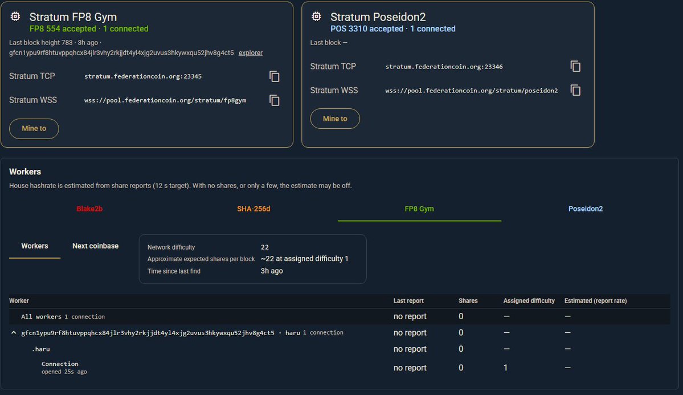This screenshot has width=683, height=395.
Task: Copy the FP8 Gym Stratum WSS address
Action: coord(275,100)
